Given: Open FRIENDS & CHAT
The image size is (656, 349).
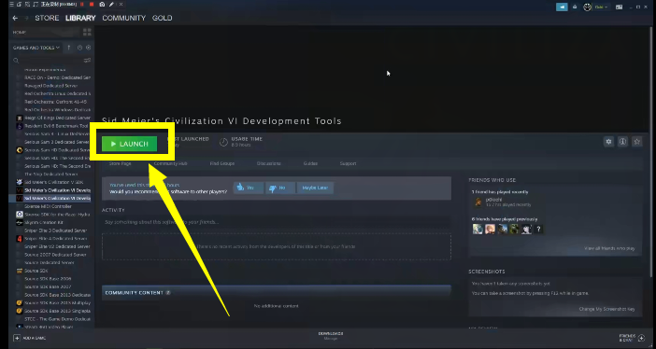Looking at the screenshot, I should pos(633,338).
